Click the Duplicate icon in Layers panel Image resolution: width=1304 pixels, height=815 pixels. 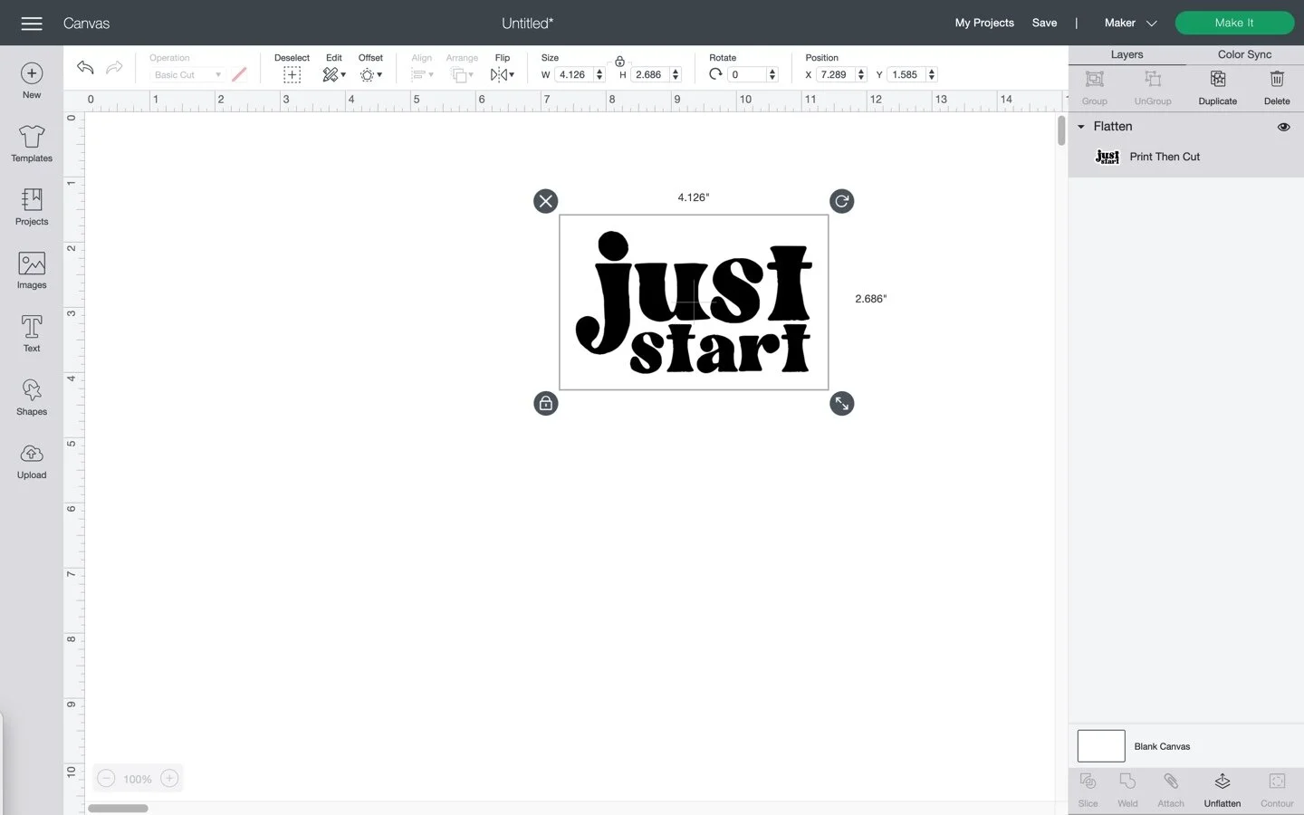point(1216,86)
